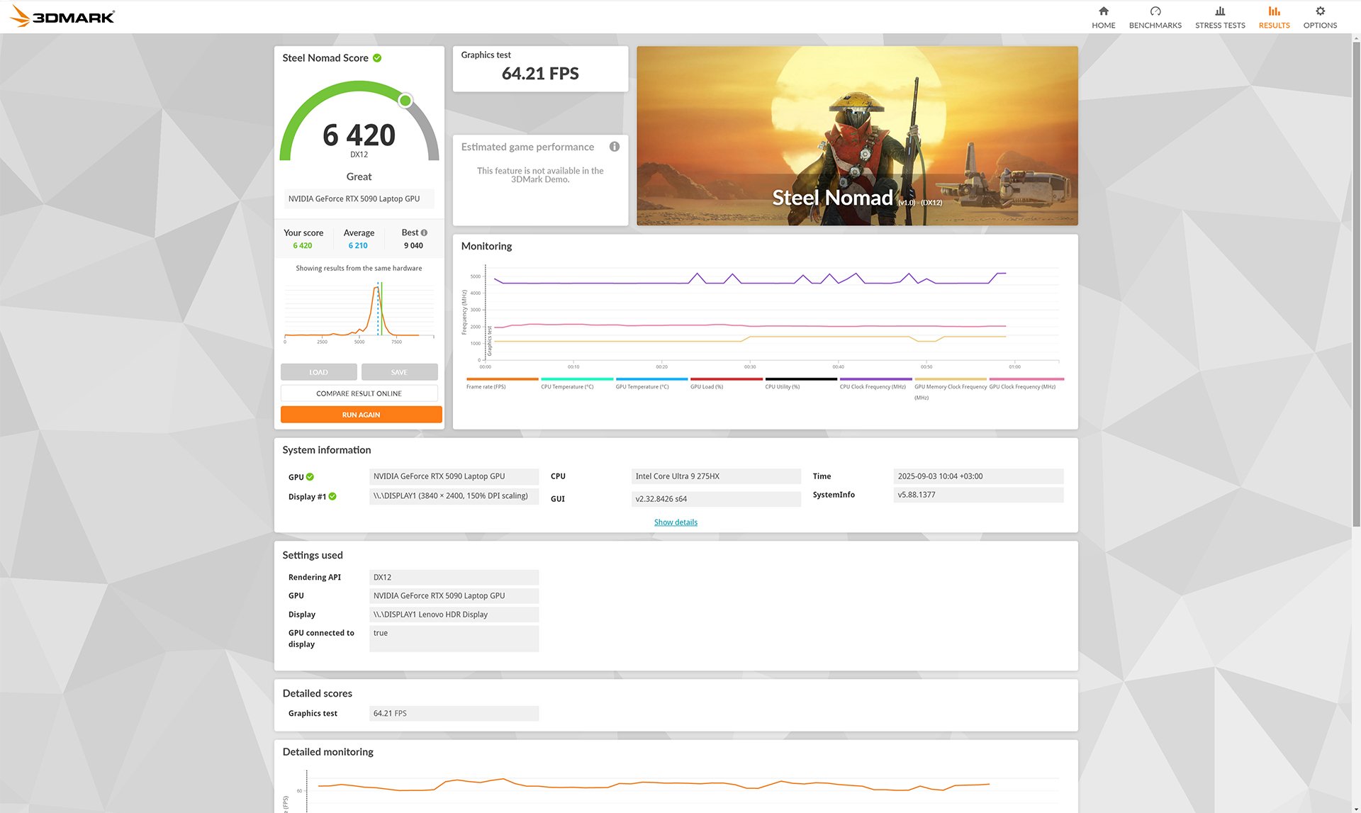Click the Intel Core Ultra 9 275HX field

[x=716, y=476]
